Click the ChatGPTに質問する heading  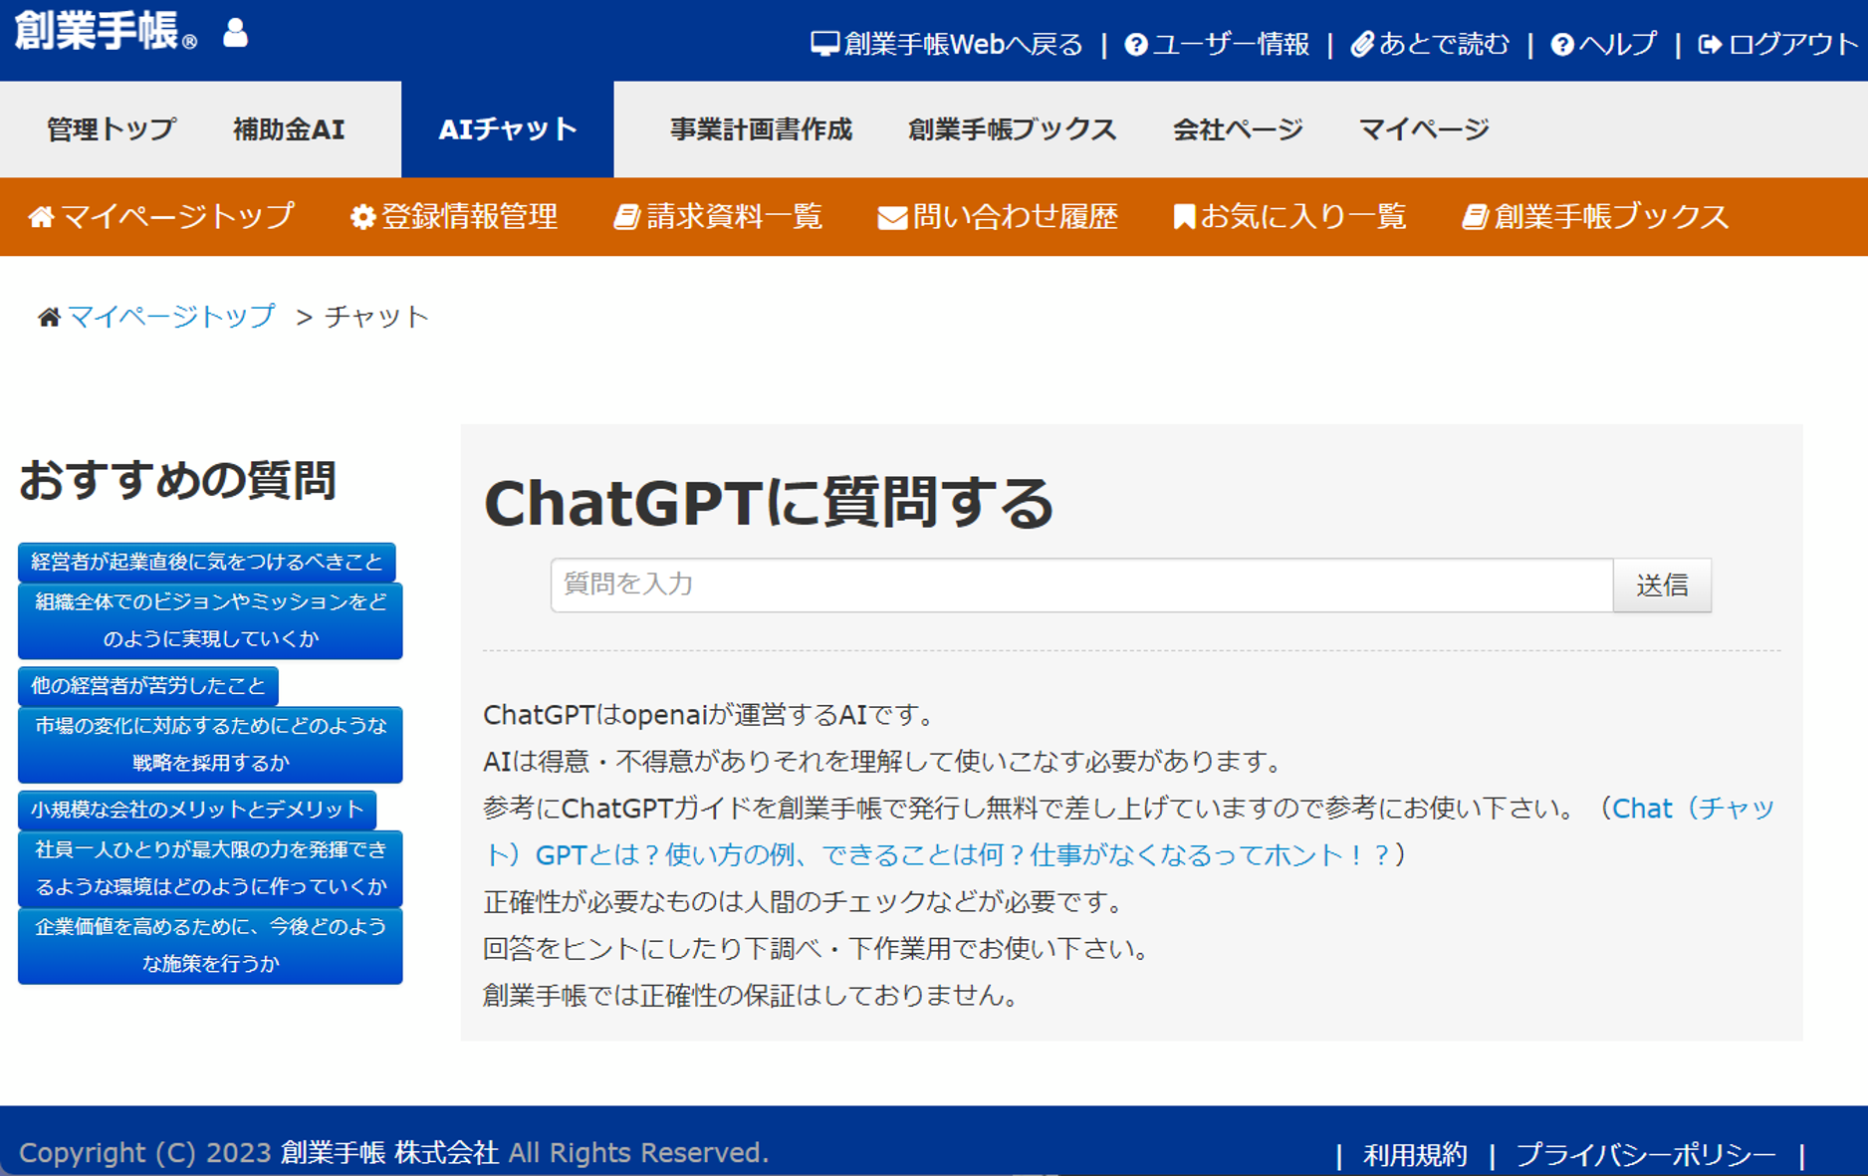click(x=768, y=502)
